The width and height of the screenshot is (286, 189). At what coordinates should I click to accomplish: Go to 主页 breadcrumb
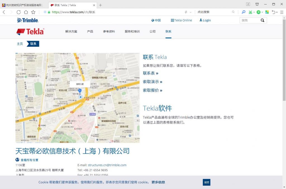tap(20, 44)
